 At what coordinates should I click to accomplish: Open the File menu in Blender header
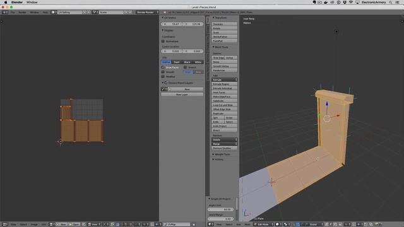click(x=13, y=12)
